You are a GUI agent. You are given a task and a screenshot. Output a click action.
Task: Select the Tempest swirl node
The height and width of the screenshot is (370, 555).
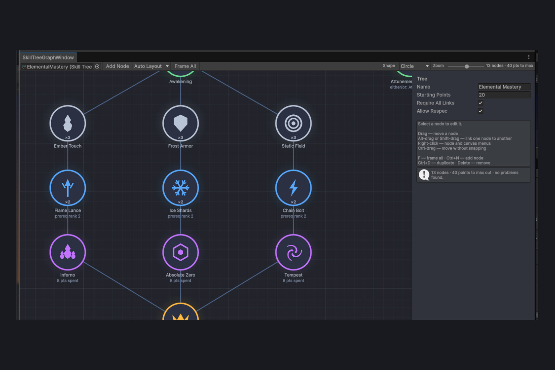click(x=293, y=252)
